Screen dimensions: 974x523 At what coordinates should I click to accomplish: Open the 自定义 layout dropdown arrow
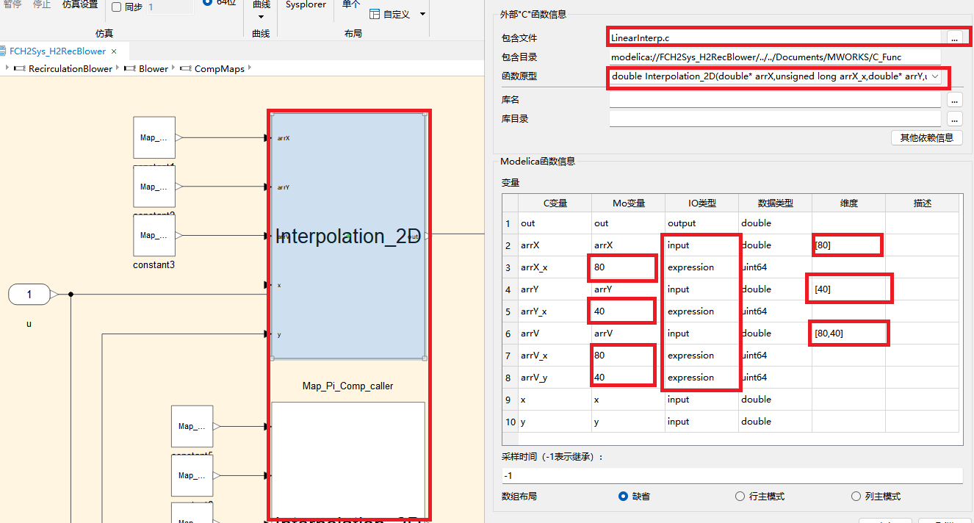click(422, 14)
